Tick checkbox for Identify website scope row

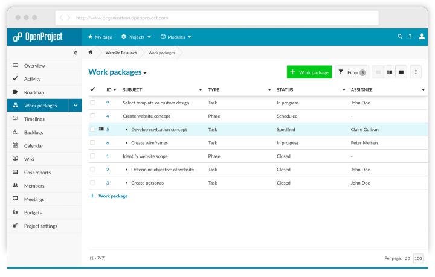(92, 156)
